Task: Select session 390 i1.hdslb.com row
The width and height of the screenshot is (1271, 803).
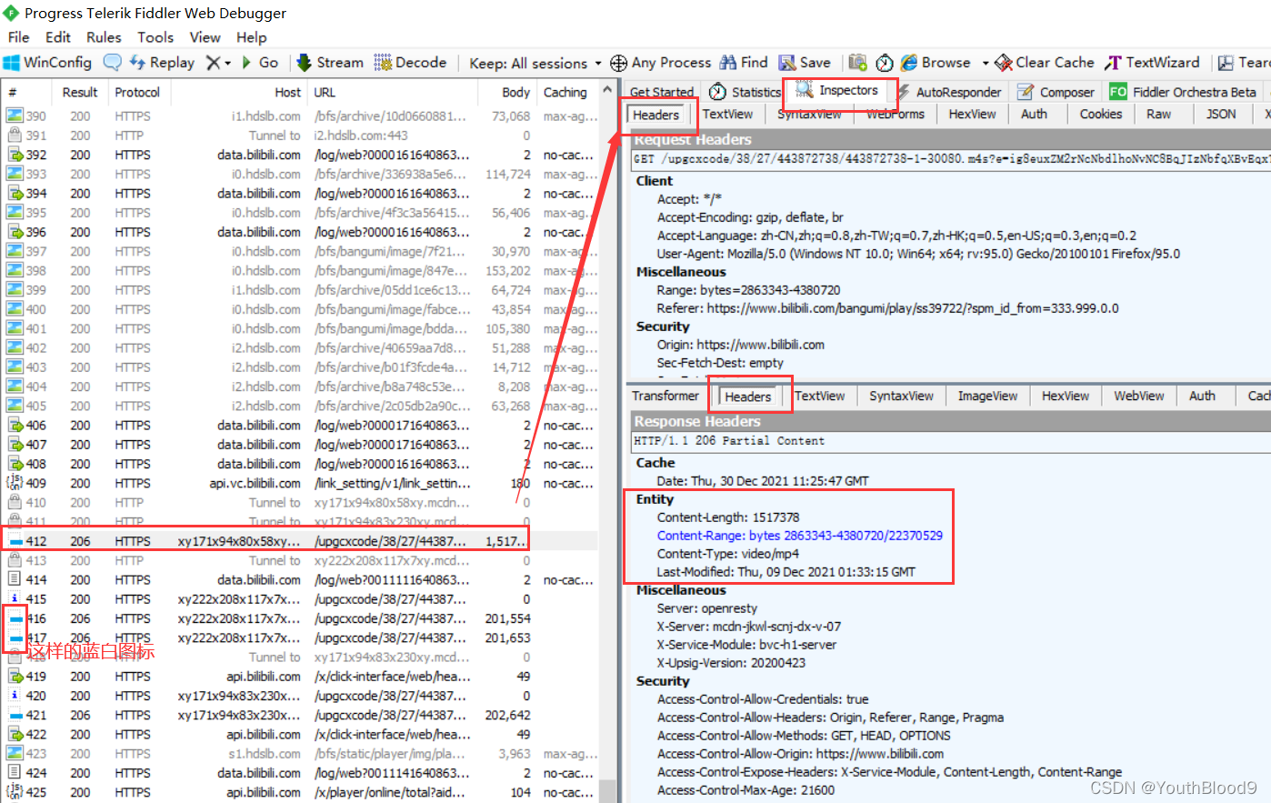Action: click(300, 116)
